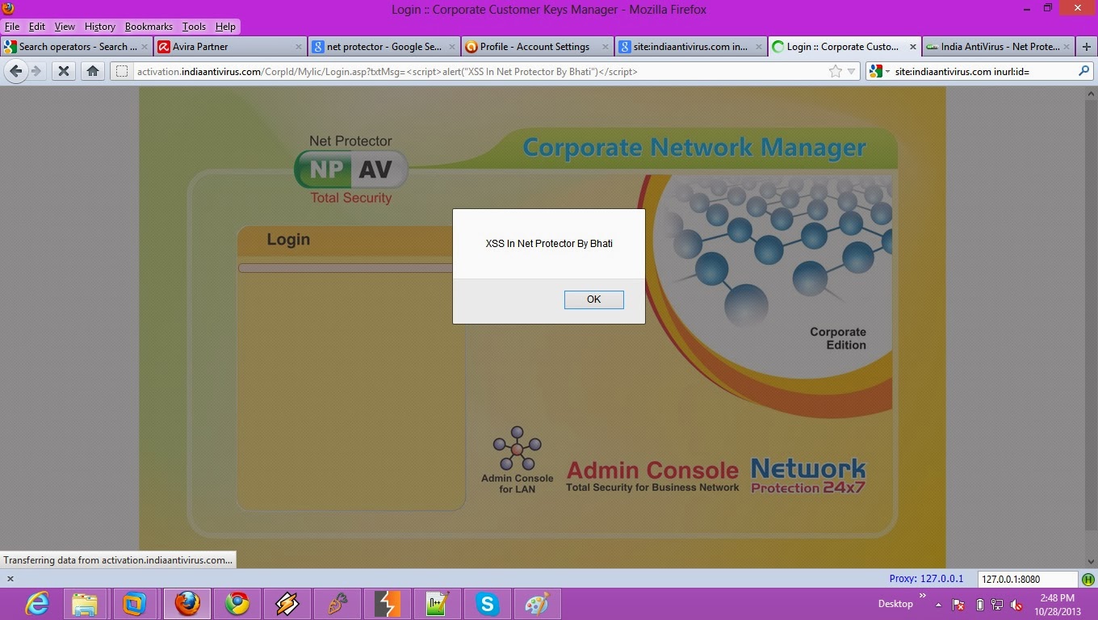Image resolution: width=1098 pixels, height=620 pixels.
Task: Expand the Desktop toolbar chevron
Action: [x=923, y=596]
